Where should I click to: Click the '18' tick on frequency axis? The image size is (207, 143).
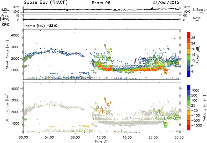[x=18, y=15]
